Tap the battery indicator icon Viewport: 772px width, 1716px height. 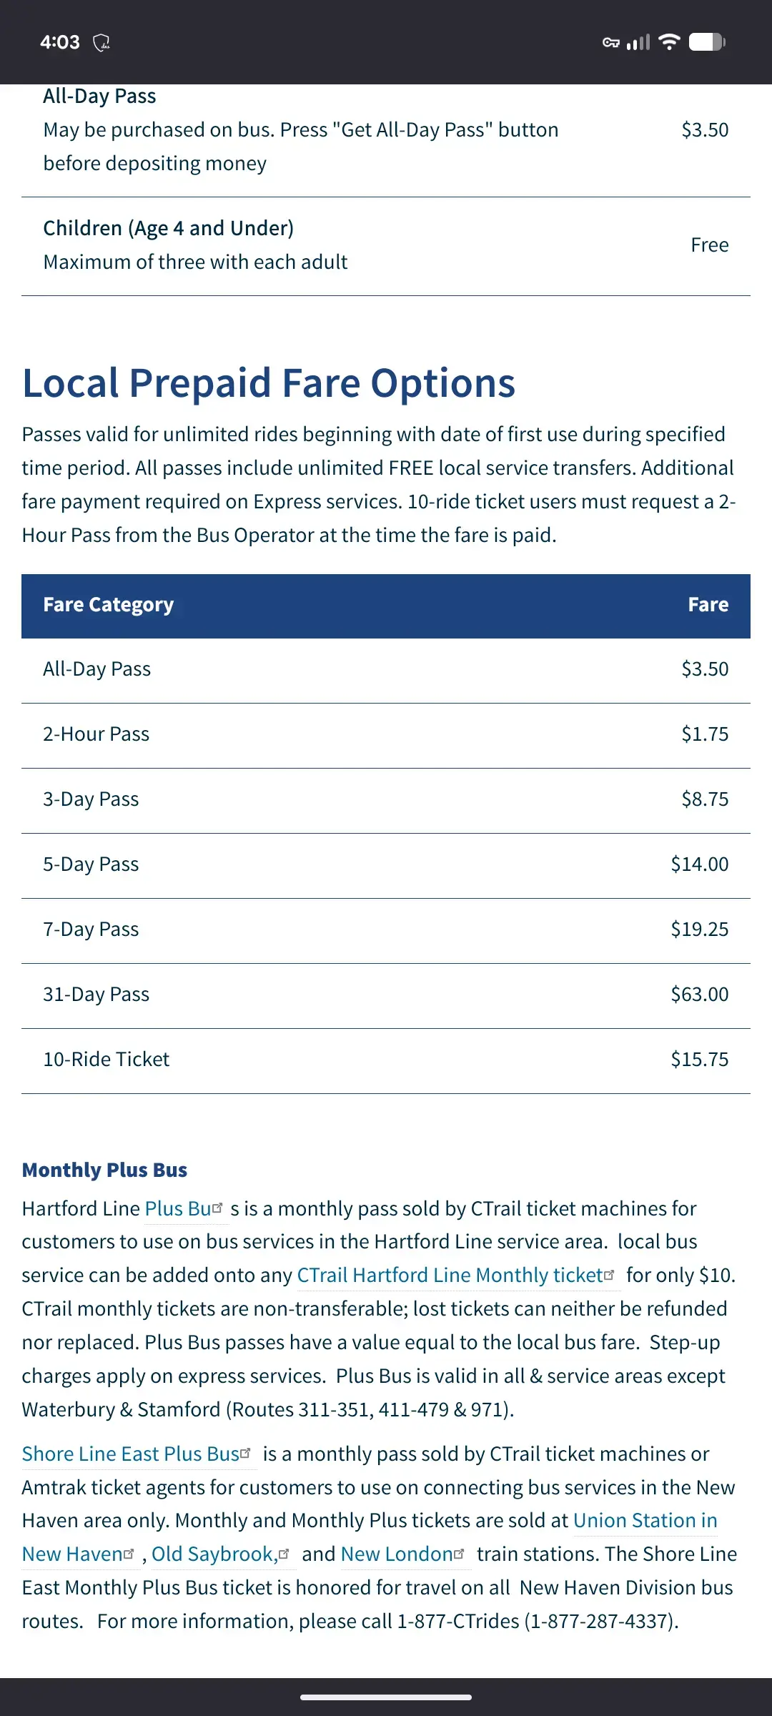(x=707, y=42)
